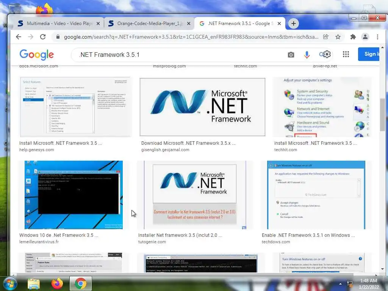Close the Multimedia - Video tab
The width and height of the screenshot is (388, 291).
(98, 23)
